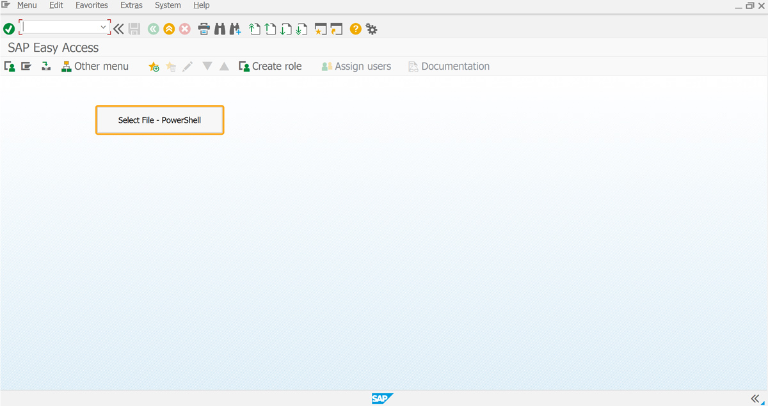This screenshot has width=768, height=406.
Task: Click the orange Exit icon
Action: click(x=169, y=29)
